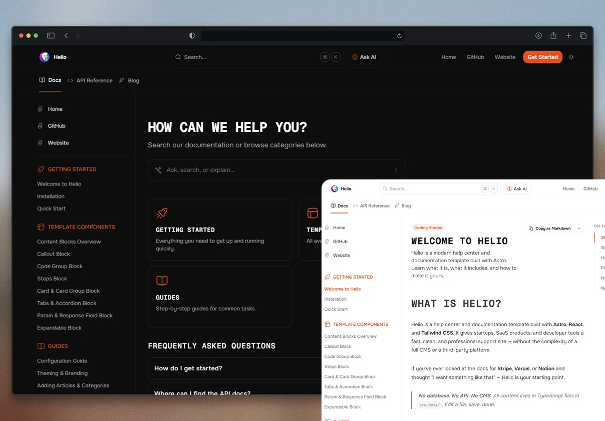The image size is (605, 421).
Task: Go back with browser back arrow
Action: point(66,36)
